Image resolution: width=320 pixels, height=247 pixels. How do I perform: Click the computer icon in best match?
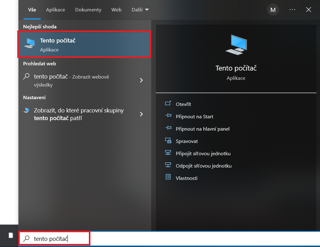30,43
